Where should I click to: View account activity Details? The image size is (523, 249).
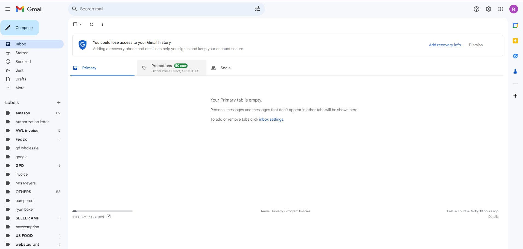pyautogui.click(x=493, y=217)
